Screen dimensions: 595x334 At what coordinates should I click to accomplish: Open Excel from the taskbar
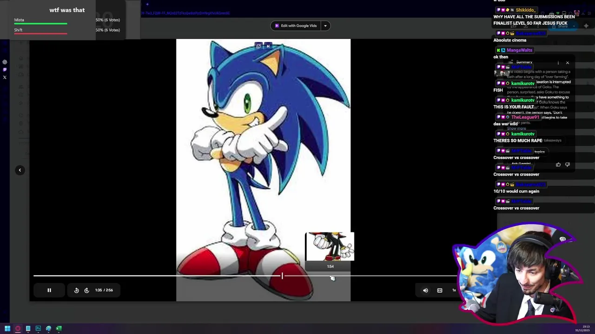[59, 328]
